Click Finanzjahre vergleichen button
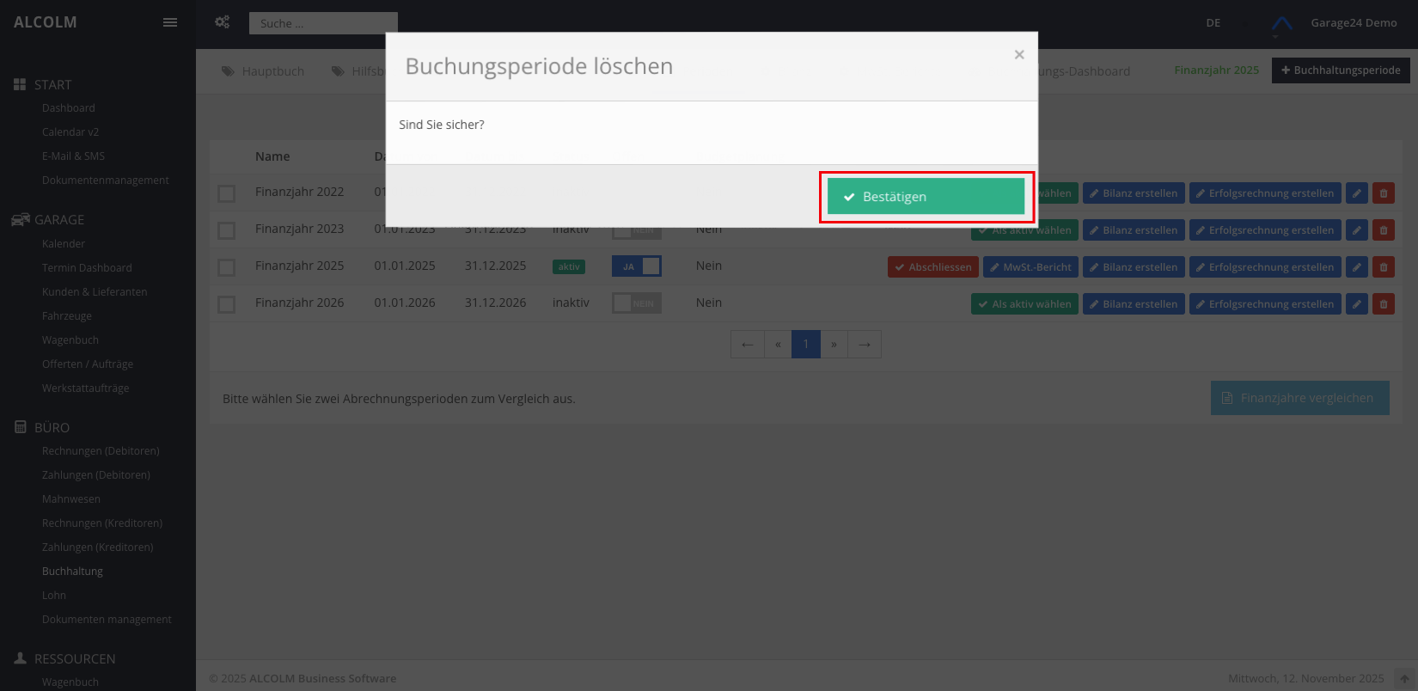The width and height of the screenshot is (1418, 691). coord(1300,398)
